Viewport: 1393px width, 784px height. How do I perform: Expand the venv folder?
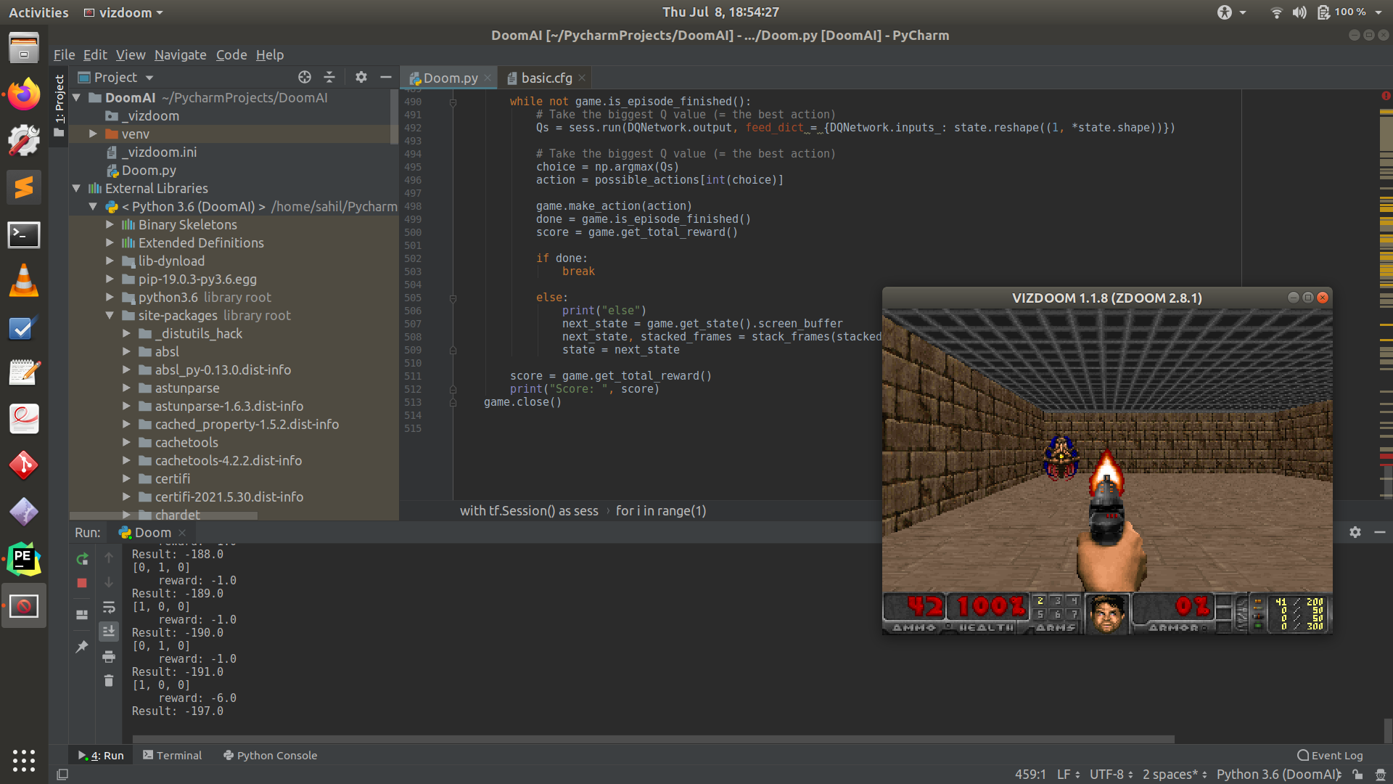coord(93,134)
